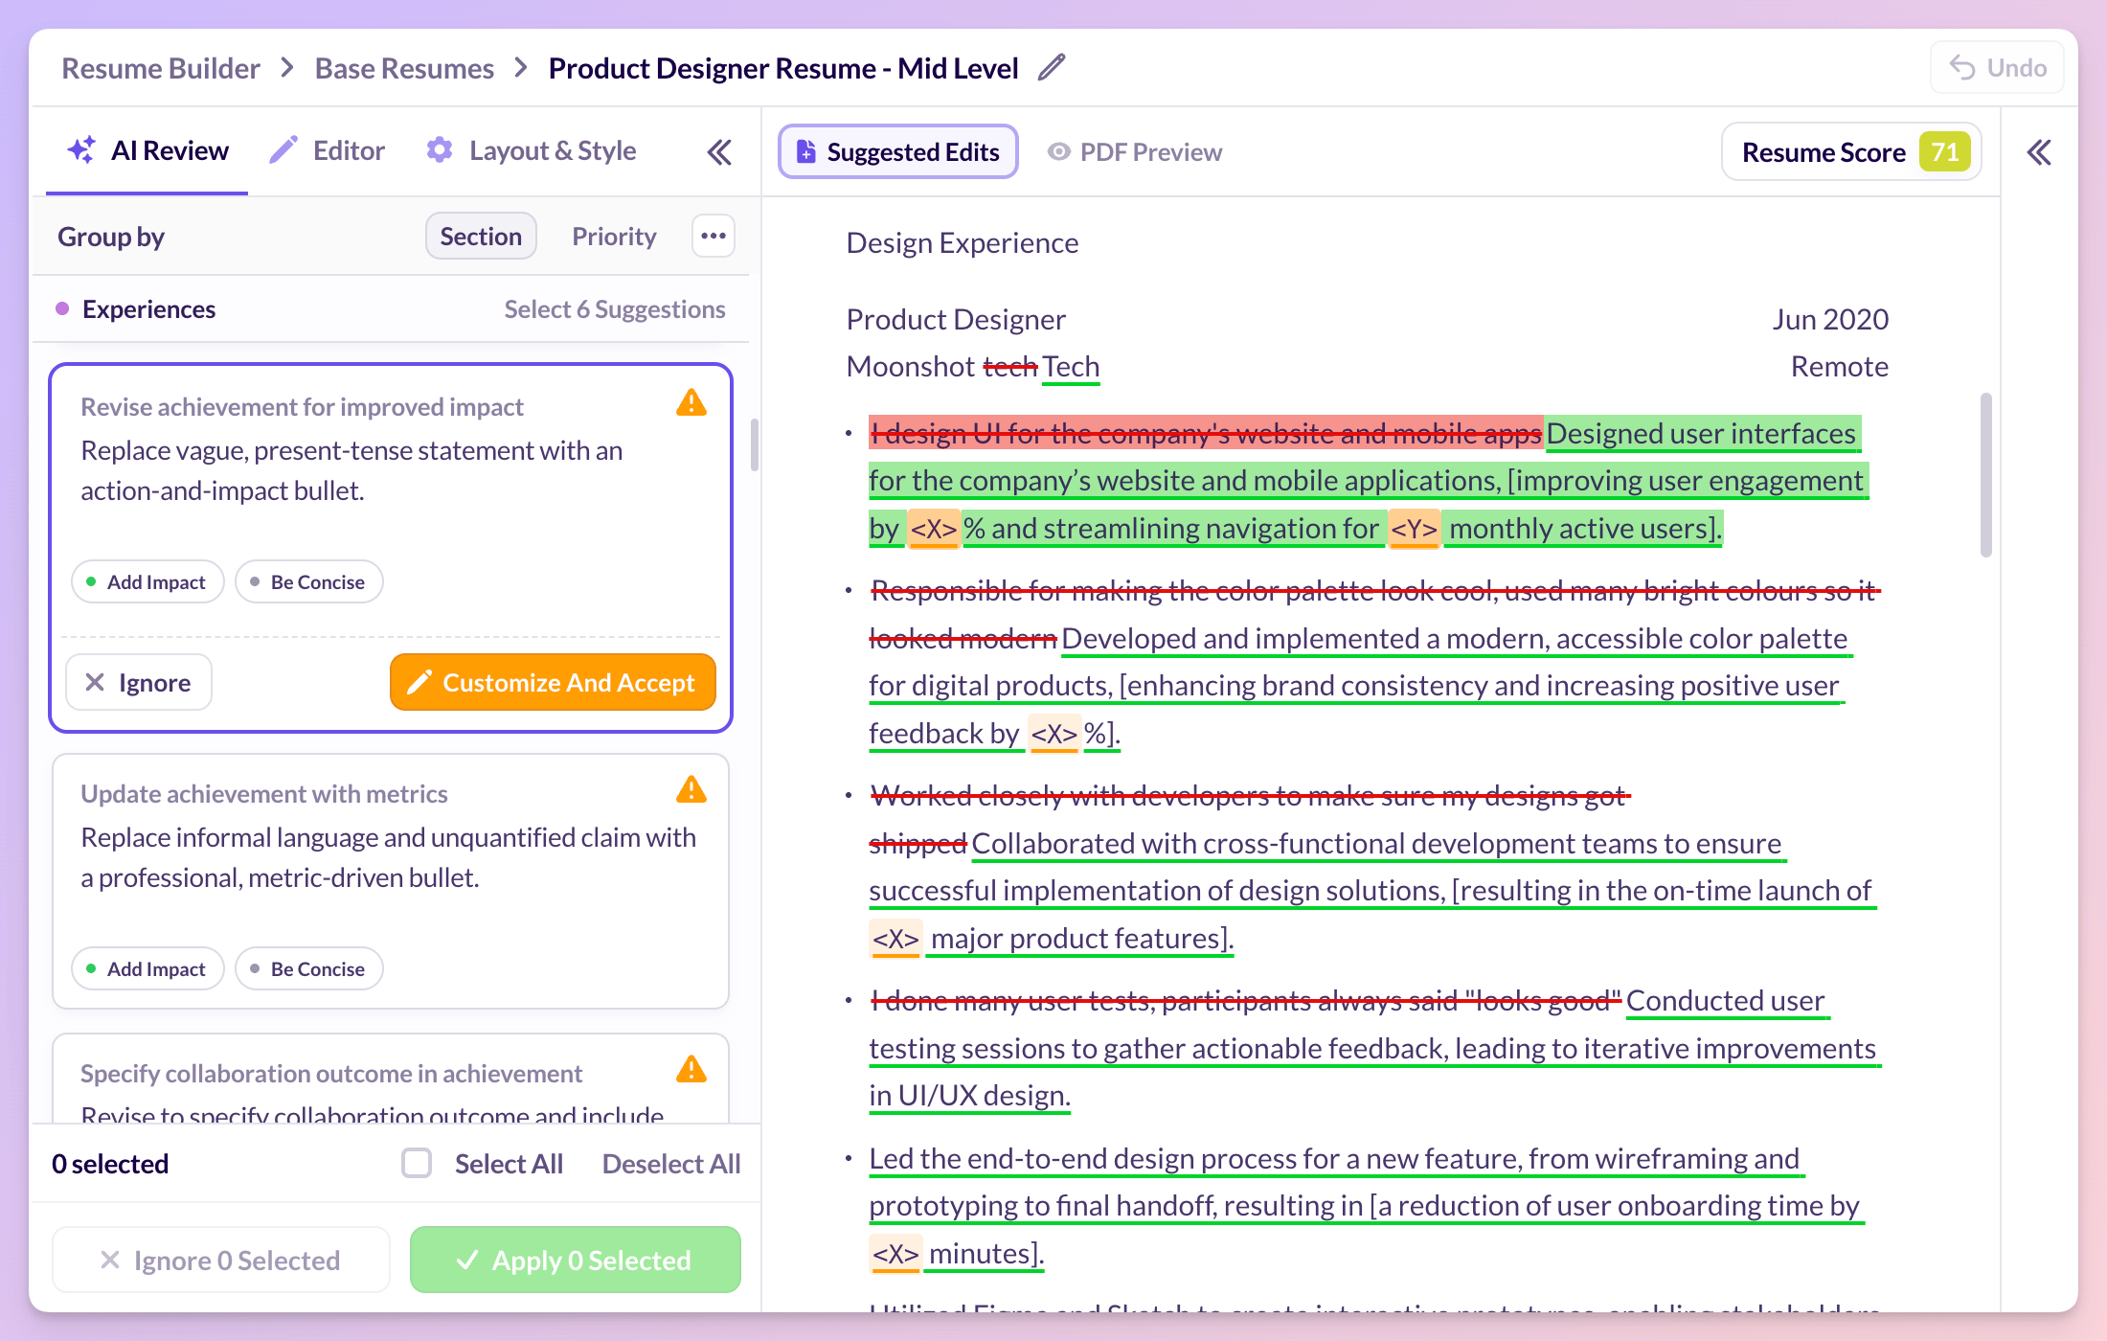
Task: Click warning icon on Update achievement card
Action: click(x=691, y=790)
